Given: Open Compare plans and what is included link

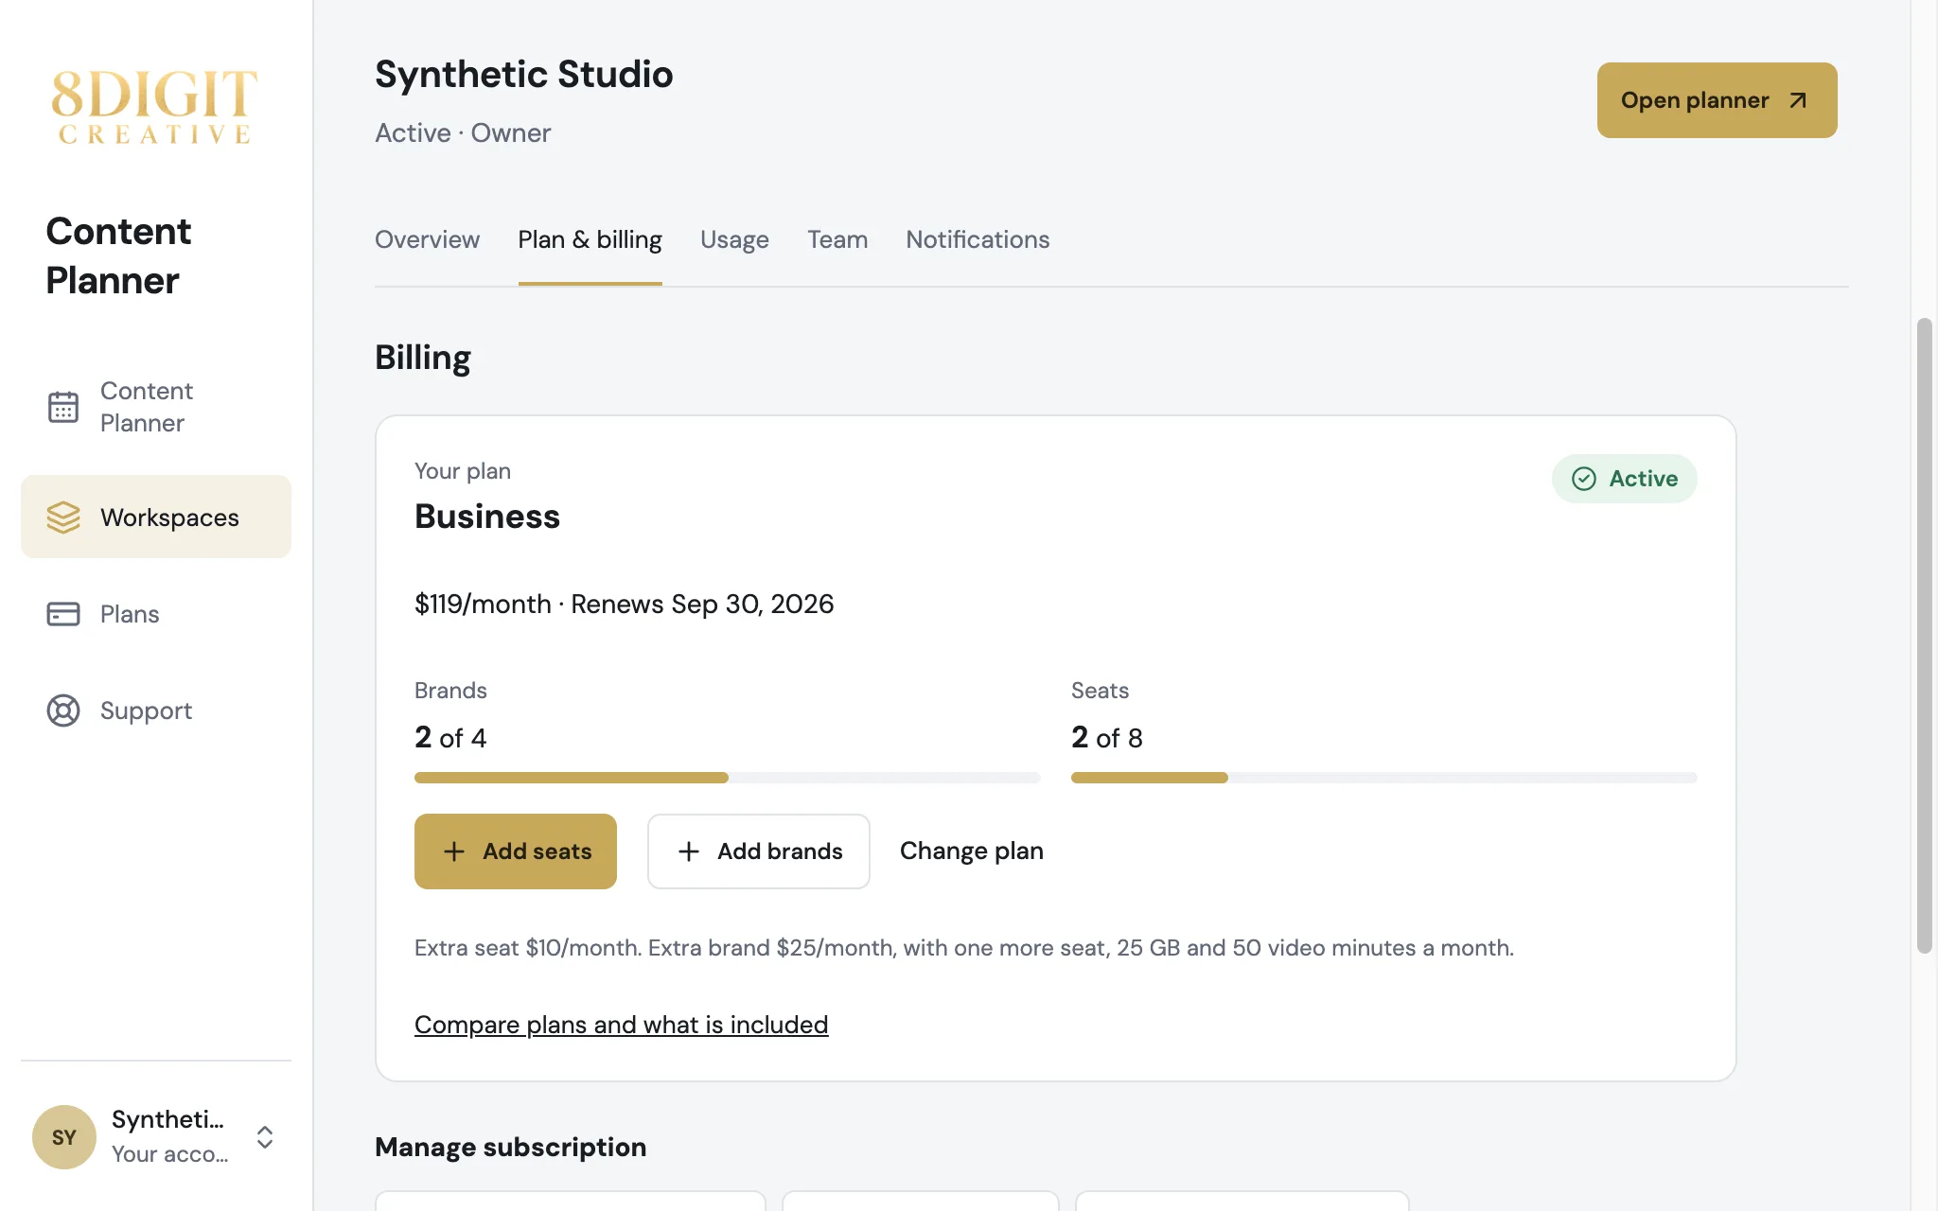Looking at the screenshot, I should click(622, 1025).
